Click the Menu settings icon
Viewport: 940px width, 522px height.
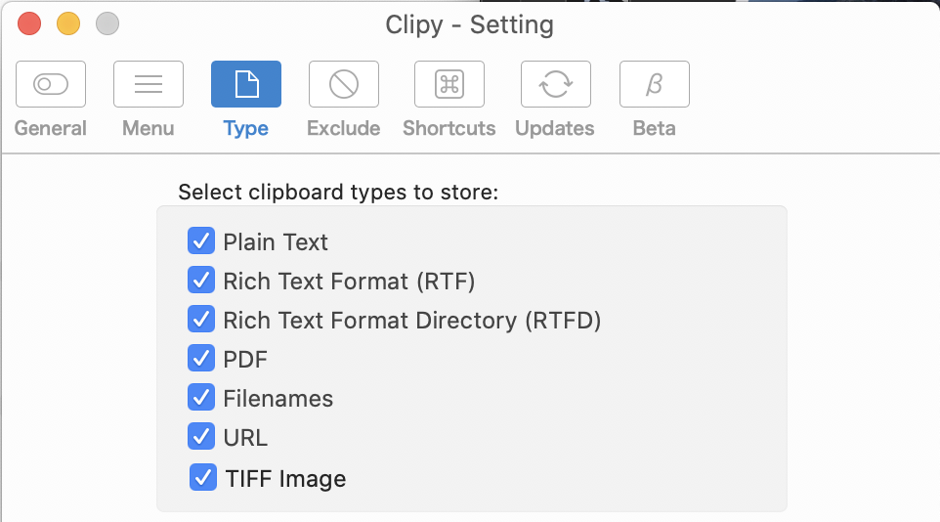(x=149, y=84)
